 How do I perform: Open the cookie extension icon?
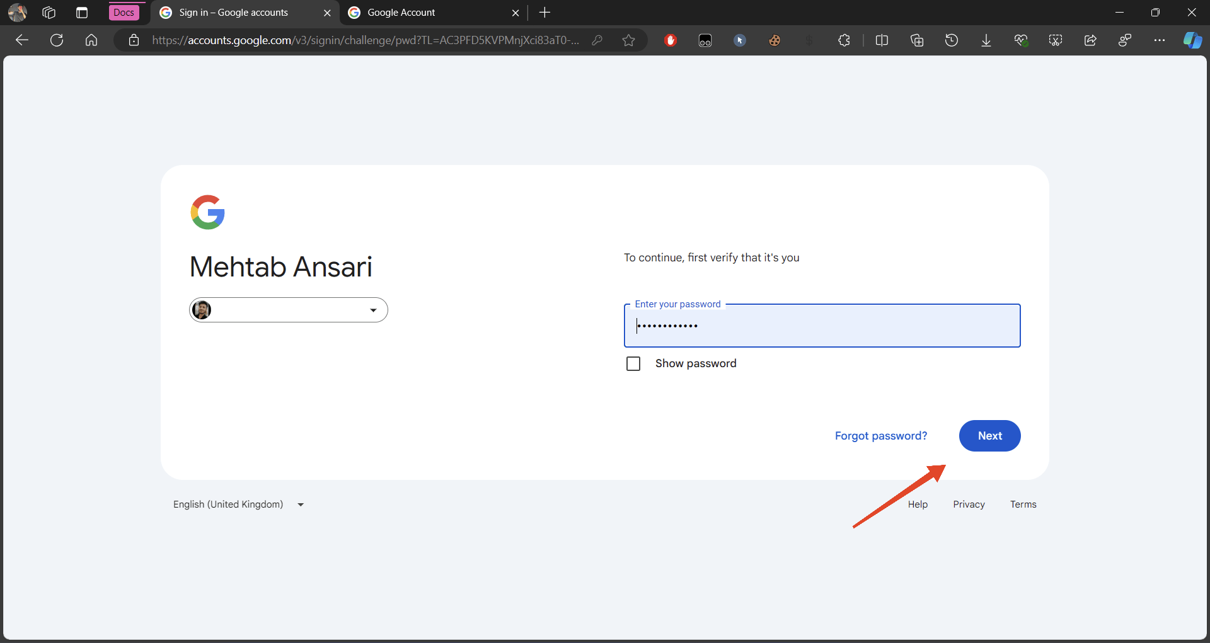[775, 40]
